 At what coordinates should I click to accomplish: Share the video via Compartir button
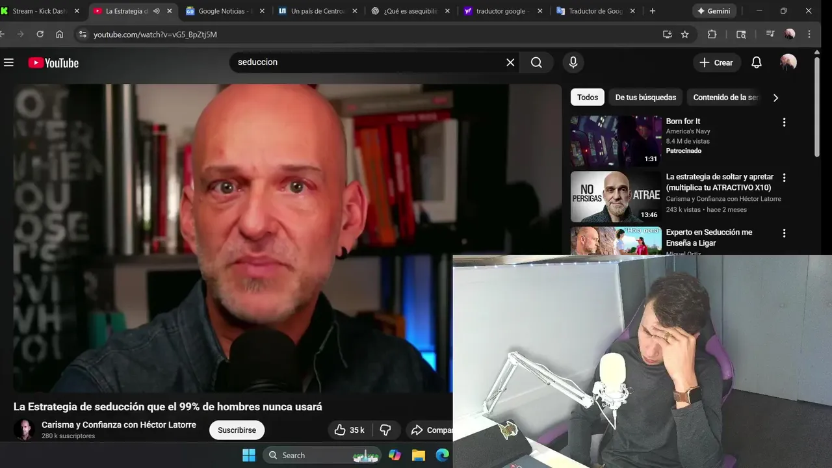point(431,430)
